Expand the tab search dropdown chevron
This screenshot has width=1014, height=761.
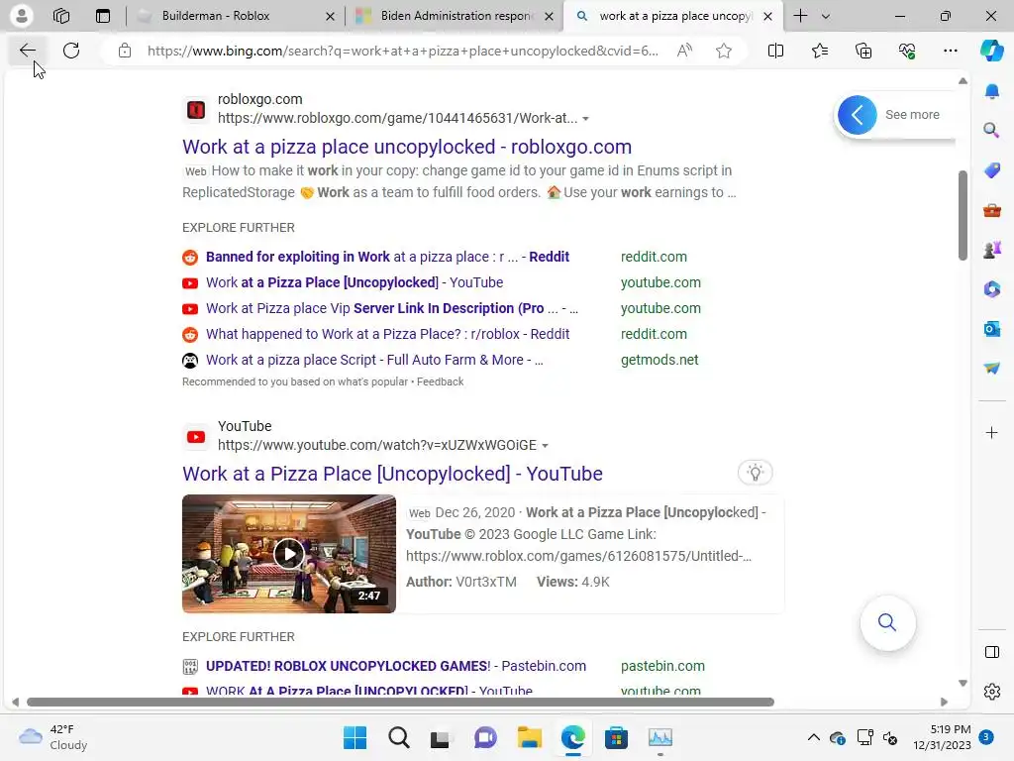(825, 16)
